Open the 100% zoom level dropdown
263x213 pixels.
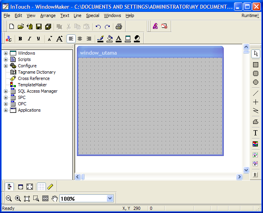coord(110,199)
